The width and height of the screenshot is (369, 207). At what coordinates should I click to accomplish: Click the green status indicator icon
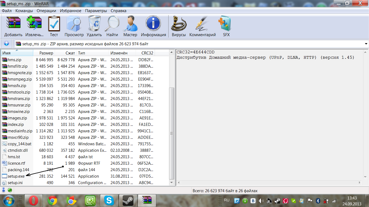click(10, 190)
